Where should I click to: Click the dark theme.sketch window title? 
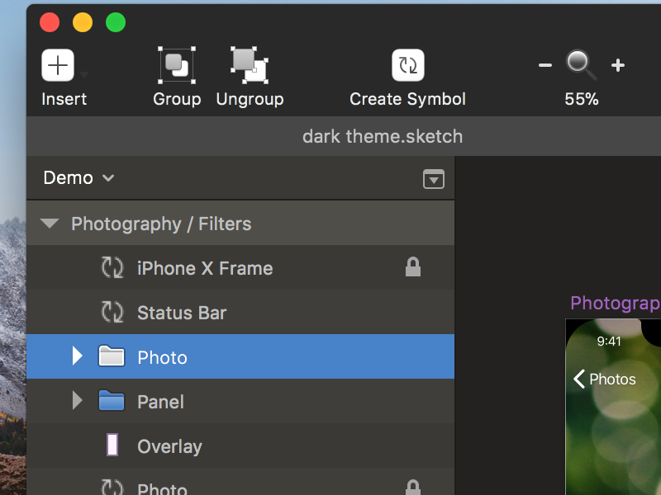(383, 136)
